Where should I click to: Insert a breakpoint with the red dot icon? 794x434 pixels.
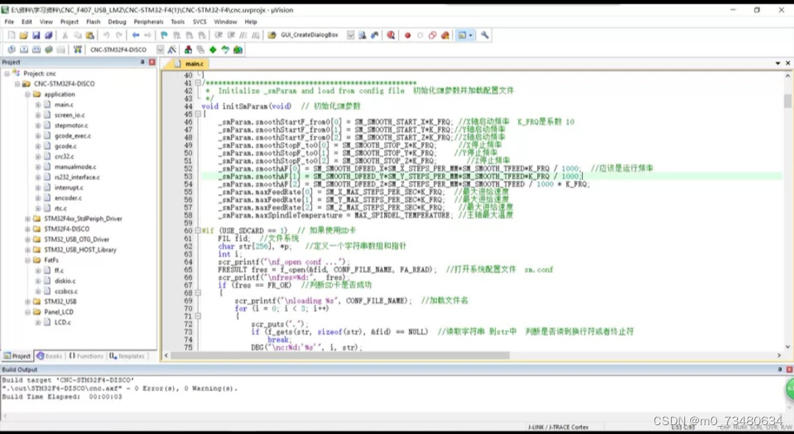click(x=407, y=35)
